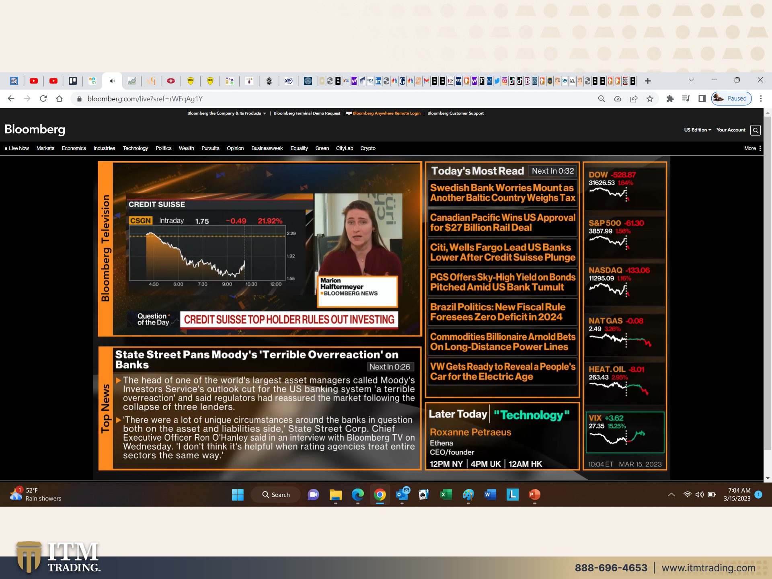Open the Economics section
Viewport: 772px width, 579px height.
(74, 148)
